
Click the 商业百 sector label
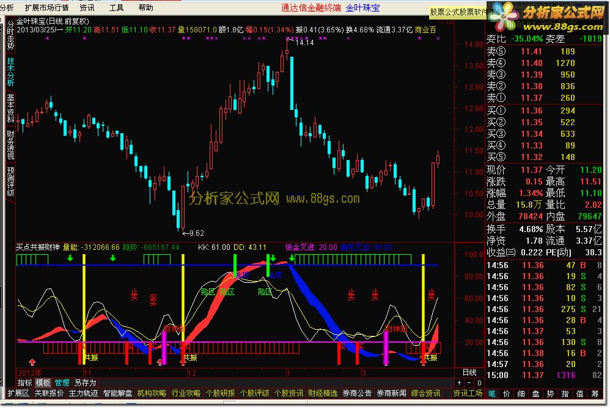click(425, 30)
